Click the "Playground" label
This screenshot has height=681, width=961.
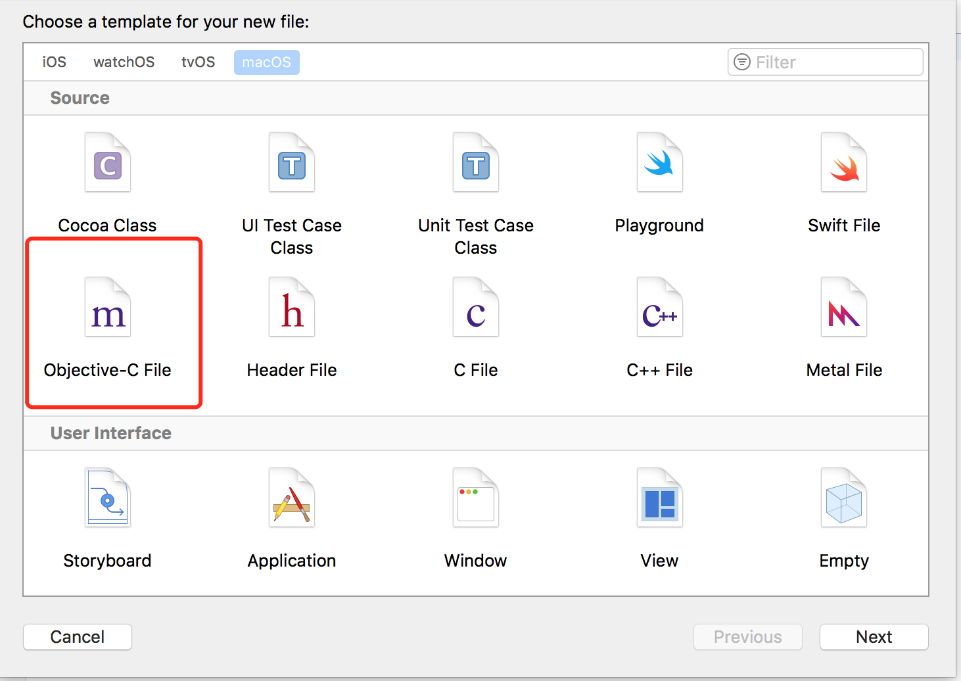click(660, 225)
